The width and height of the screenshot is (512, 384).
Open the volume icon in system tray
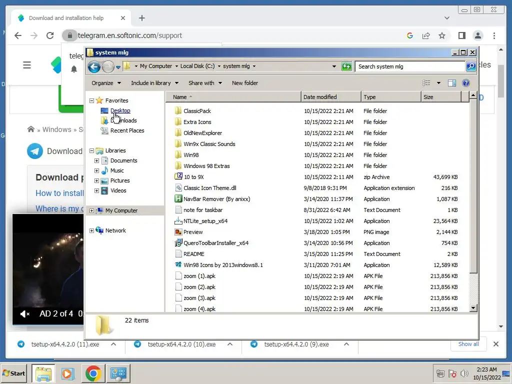(464, 373)
